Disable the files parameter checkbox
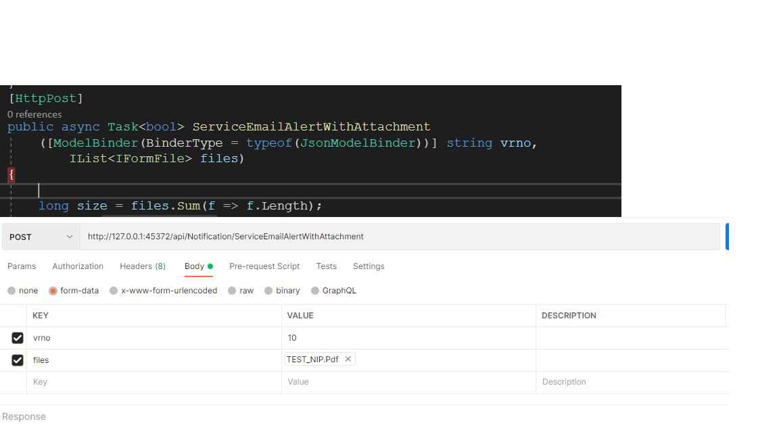This screenshot has width=779, height=438. tap(18, 360)
